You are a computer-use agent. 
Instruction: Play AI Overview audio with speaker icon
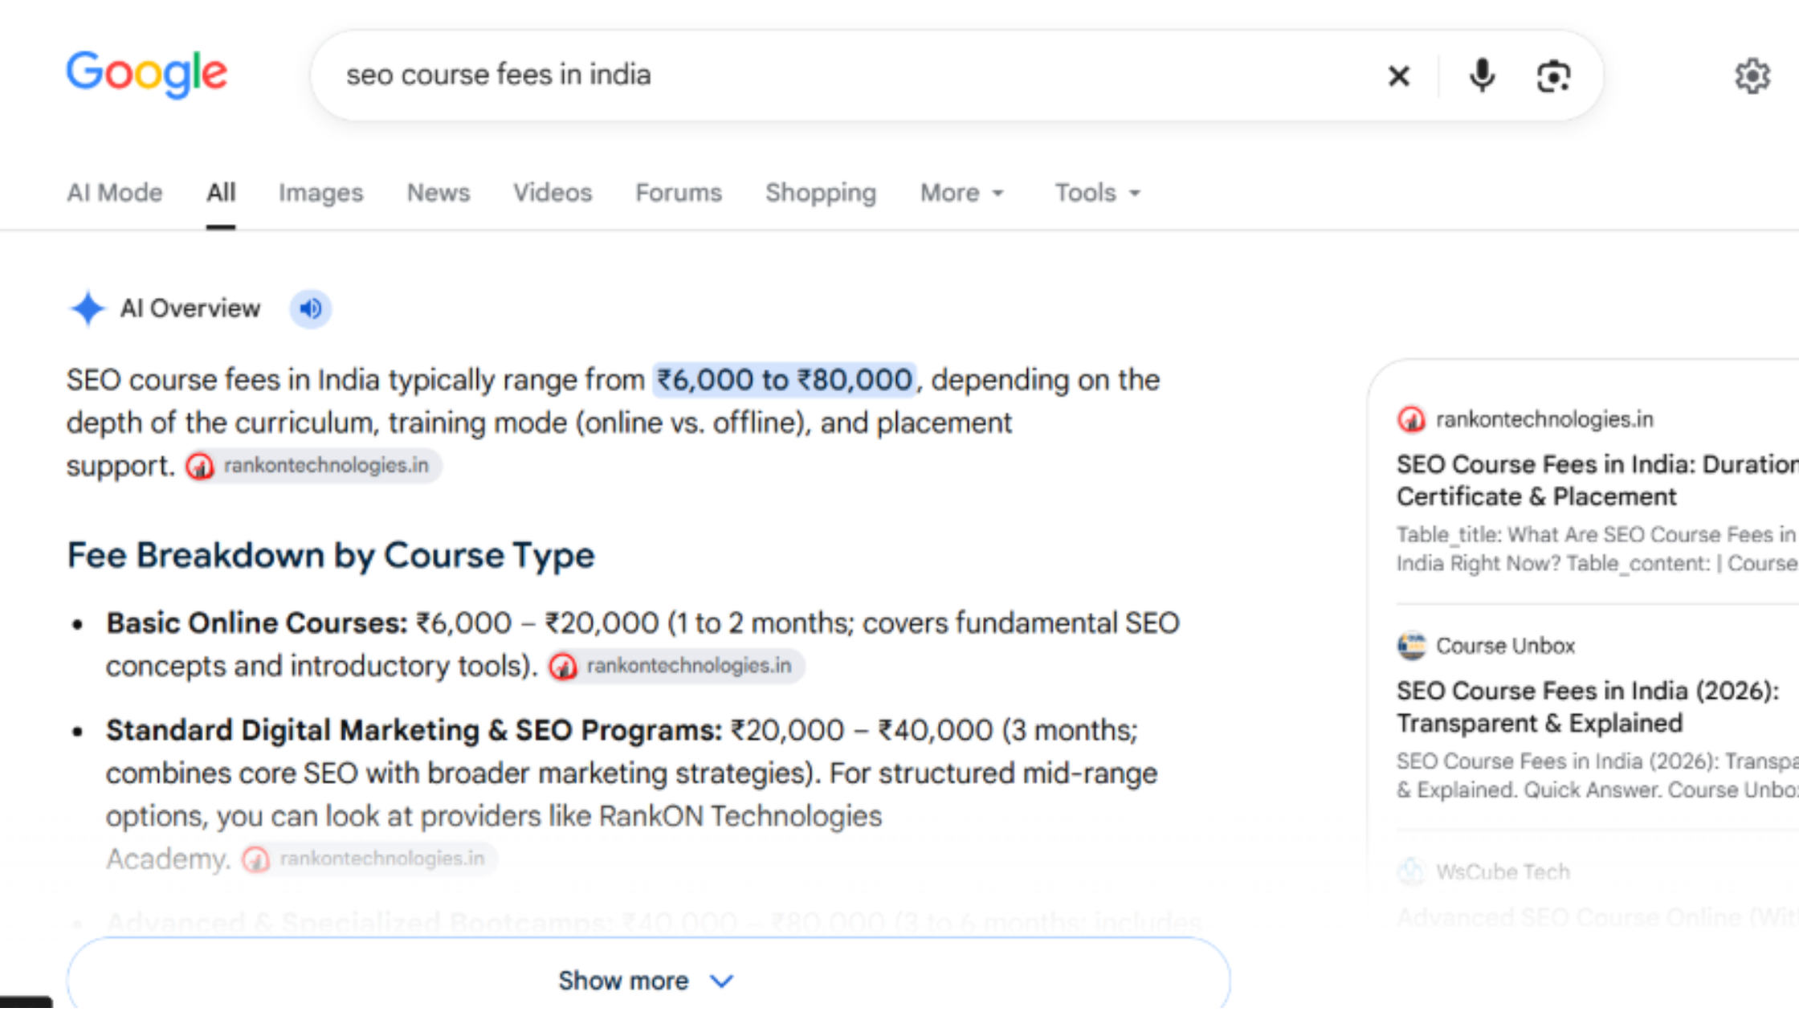click(311, 308)
